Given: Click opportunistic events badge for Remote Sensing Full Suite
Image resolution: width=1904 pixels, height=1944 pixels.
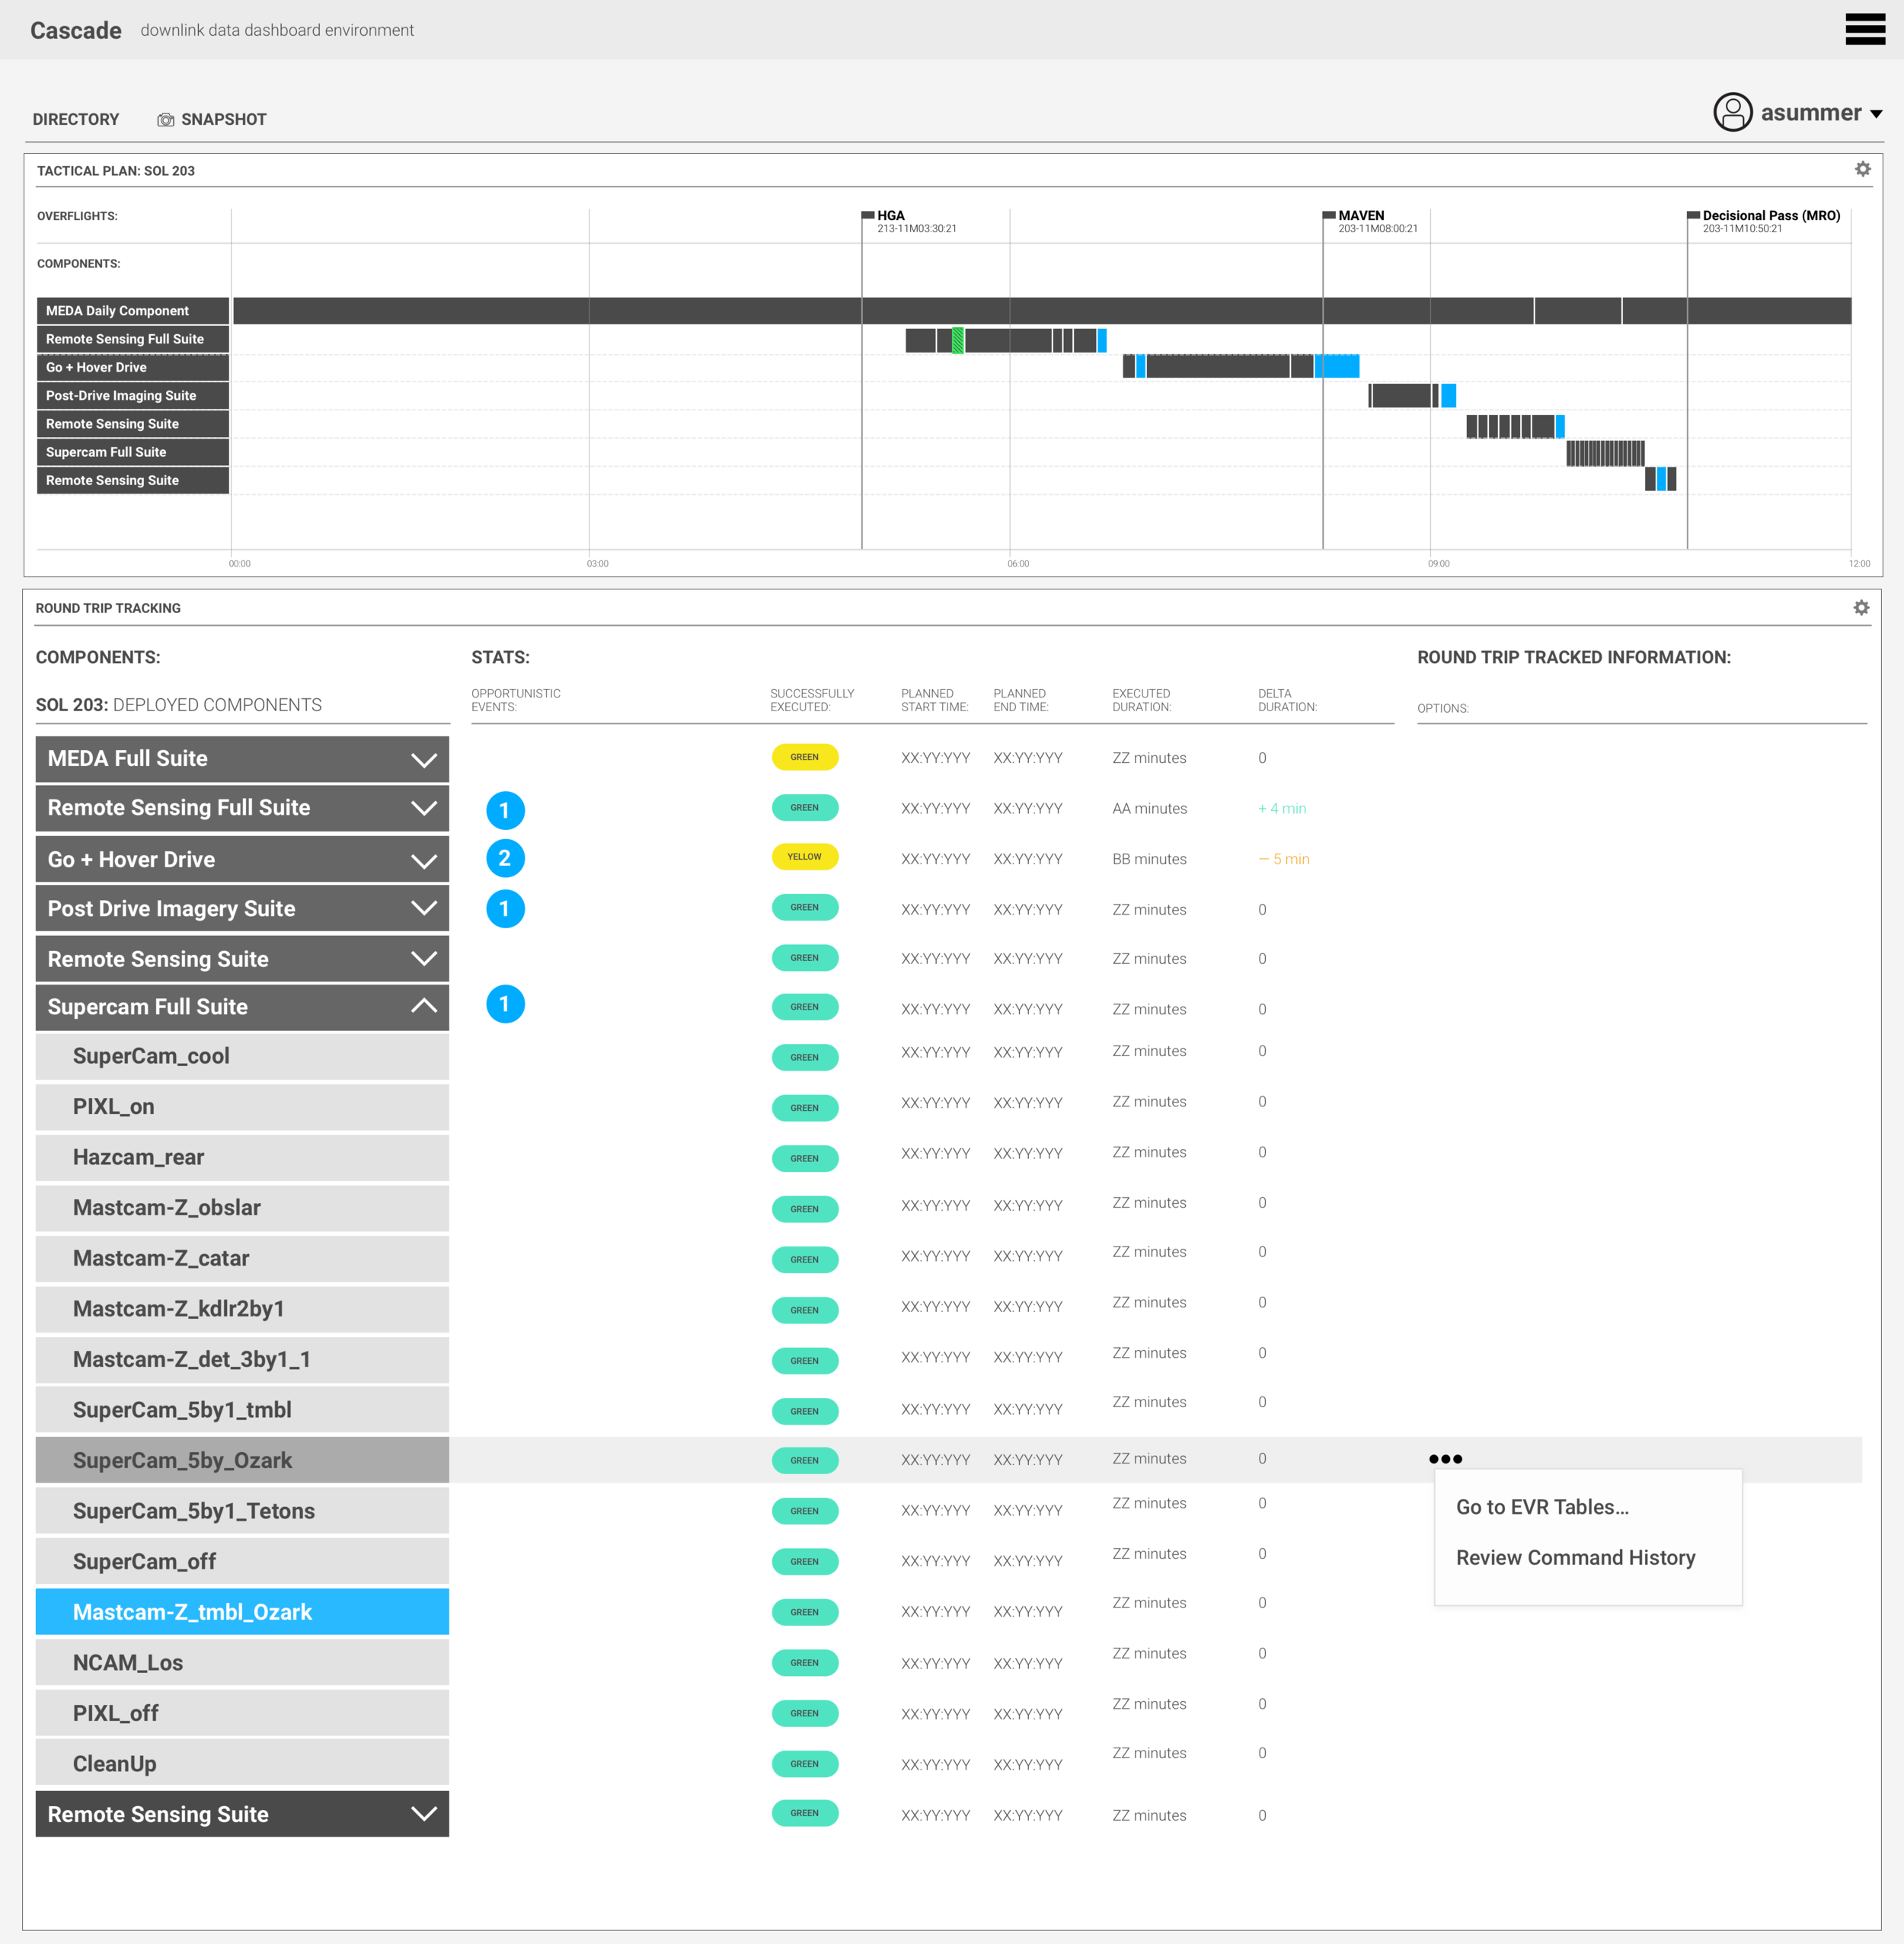Looking at the screenshot, I should (x=505, y=810).
